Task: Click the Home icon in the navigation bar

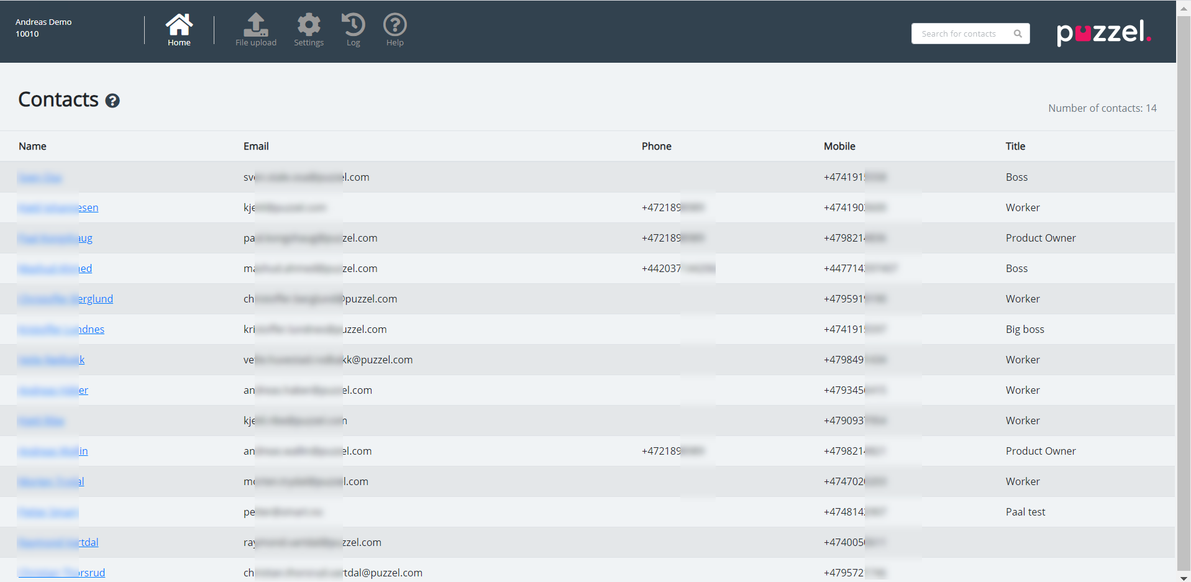Action: pyautogui.click(x=179, y=30)
